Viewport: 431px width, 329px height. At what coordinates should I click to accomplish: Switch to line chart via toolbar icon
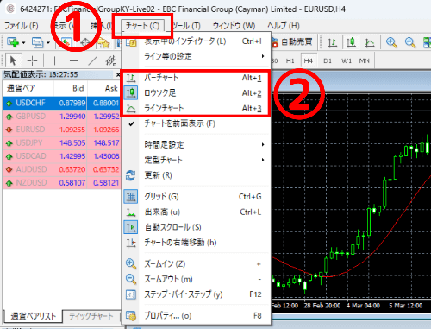[x=370, y=42]
